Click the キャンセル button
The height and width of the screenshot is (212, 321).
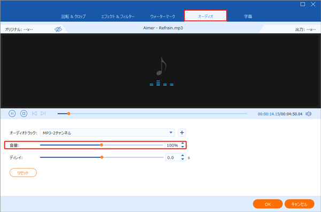pyautogui.click(x=299, y=204)
